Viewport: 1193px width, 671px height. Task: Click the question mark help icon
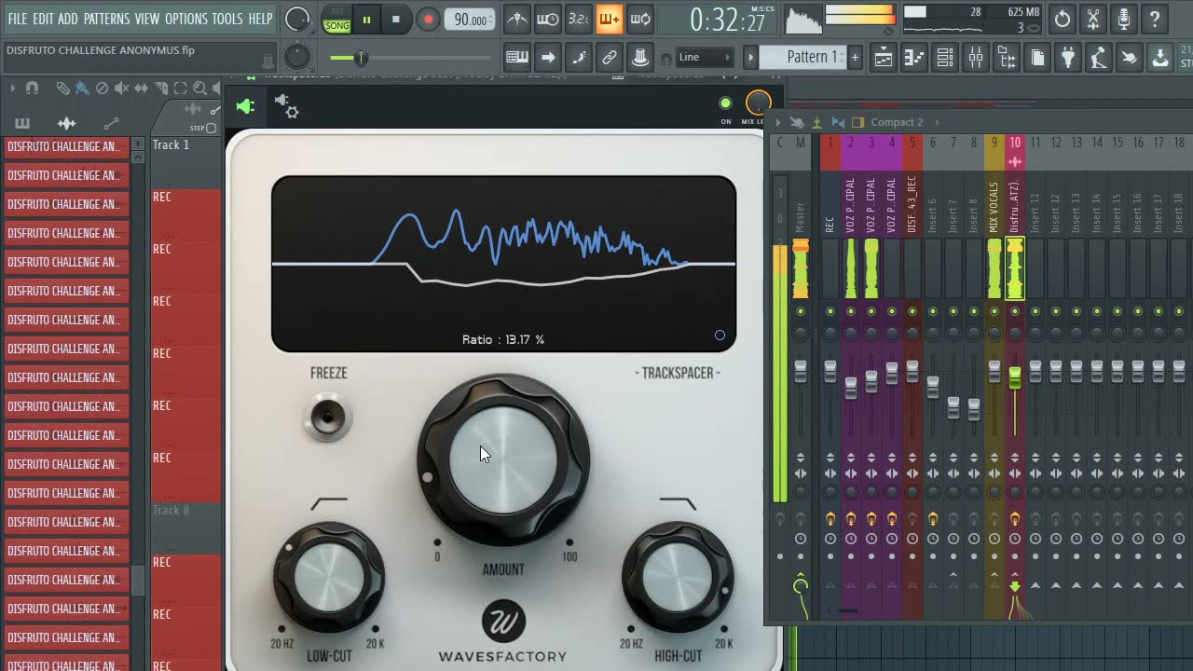(1155, 19)
